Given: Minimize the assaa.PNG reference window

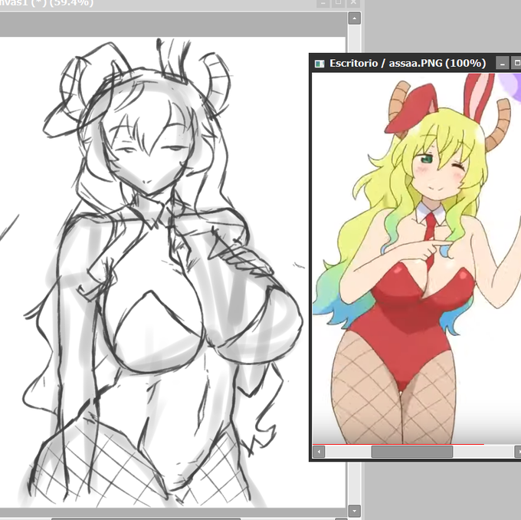Looking at the screenshot, I should [503, 63].
